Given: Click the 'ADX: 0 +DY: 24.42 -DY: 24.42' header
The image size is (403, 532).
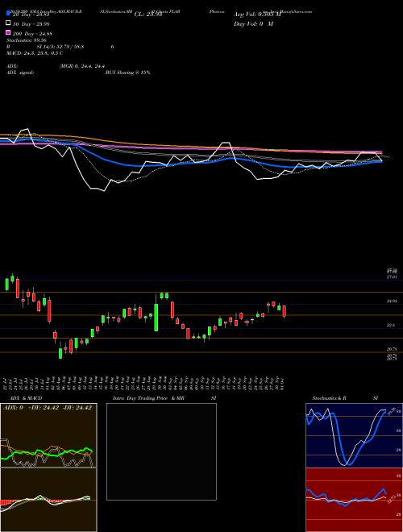Looking at the screenshot, I should (48, 408).
